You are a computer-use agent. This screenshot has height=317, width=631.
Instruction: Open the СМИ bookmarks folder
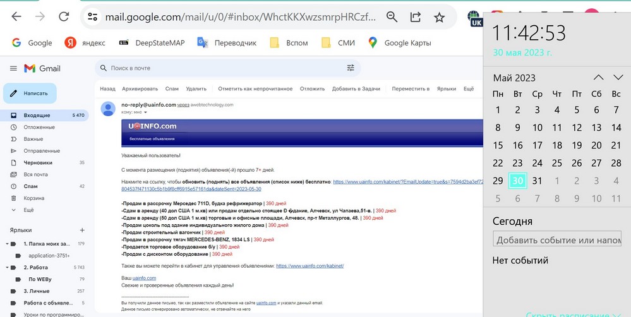338,43
